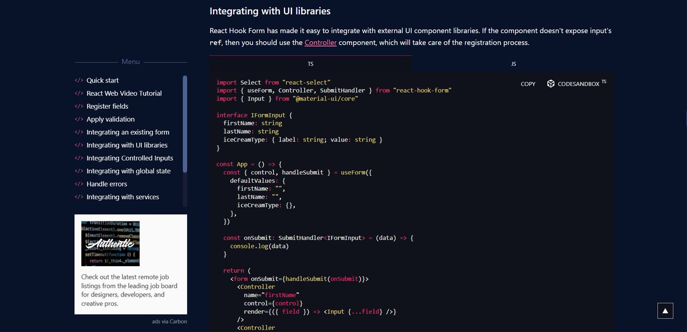
Task: Click the code icon beside Handle errors
Action: coord(79,184)
